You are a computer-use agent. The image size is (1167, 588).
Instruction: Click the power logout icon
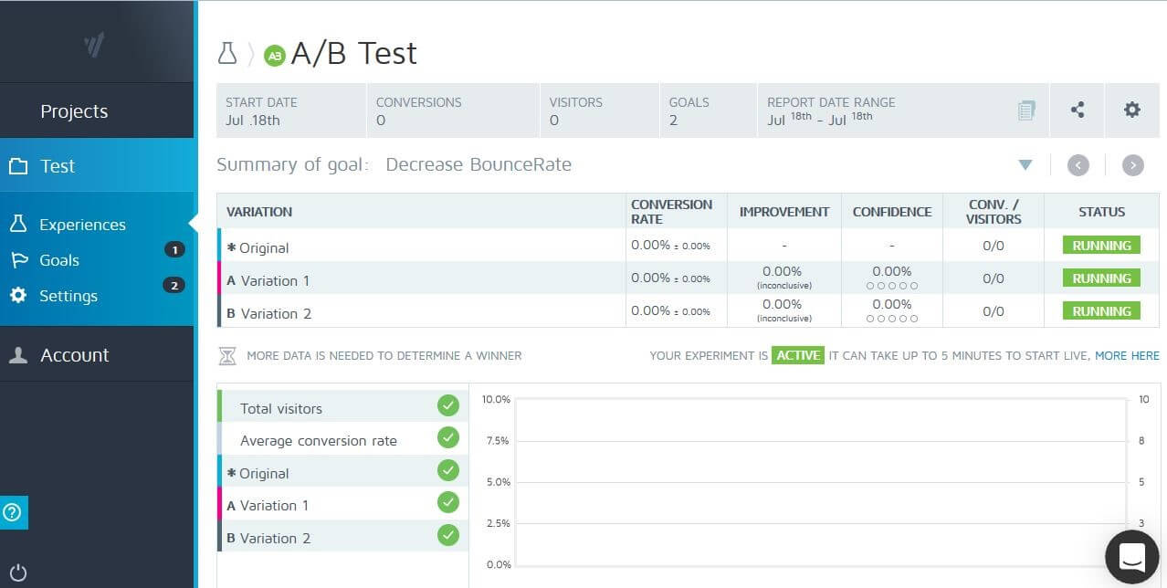pos(17,573)
